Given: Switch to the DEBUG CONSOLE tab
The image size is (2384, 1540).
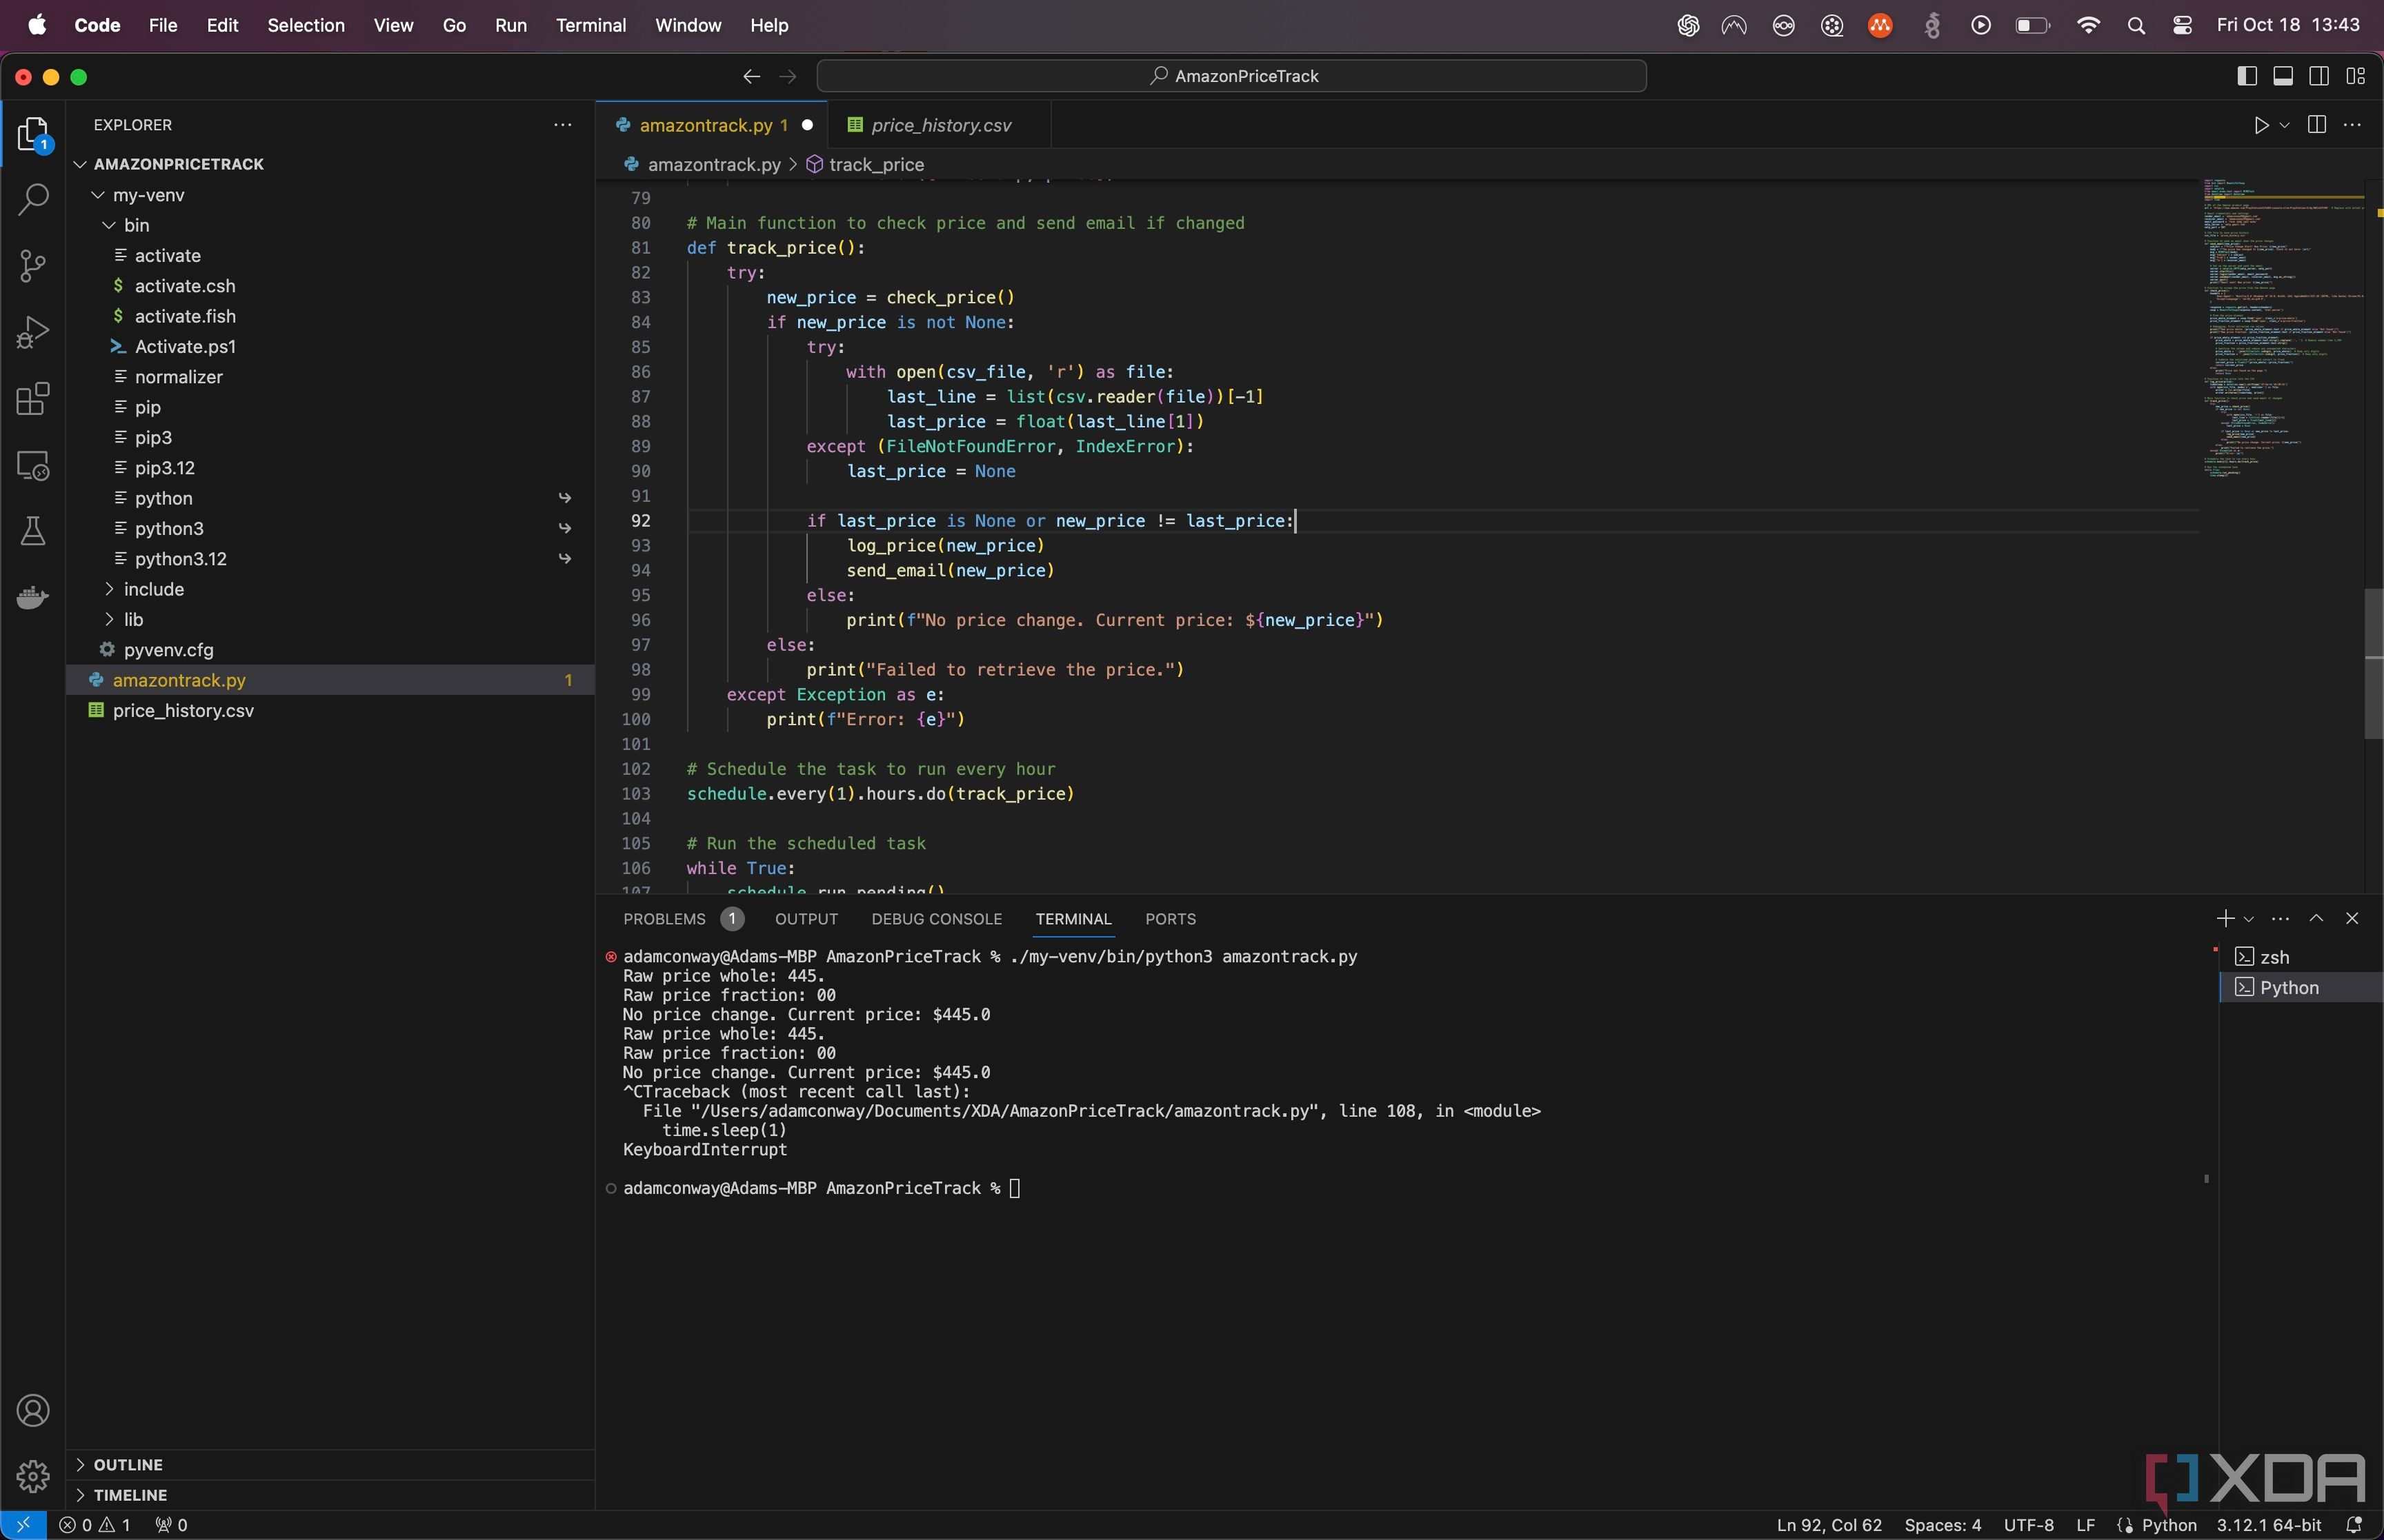Looking at the screenshot, I should tap(936, 919).
